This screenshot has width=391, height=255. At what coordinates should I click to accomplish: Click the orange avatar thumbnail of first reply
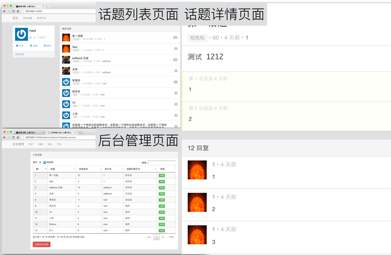[x=197, y=170]
